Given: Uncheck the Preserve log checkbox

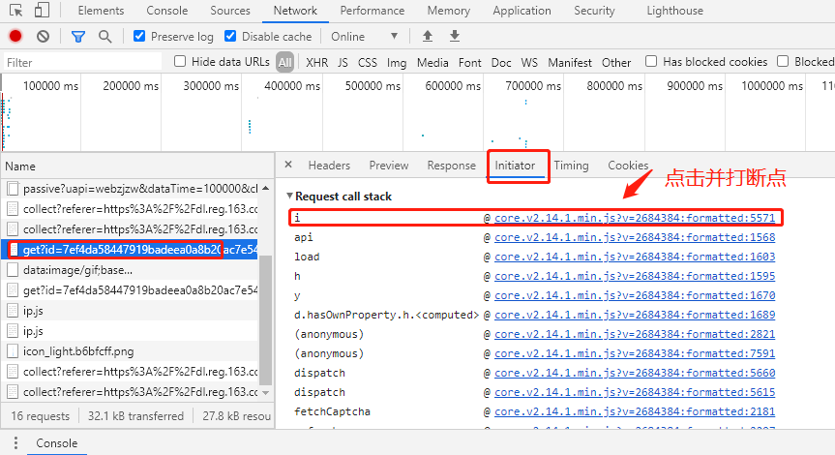Looking at the screenshot, I should 139,36.
